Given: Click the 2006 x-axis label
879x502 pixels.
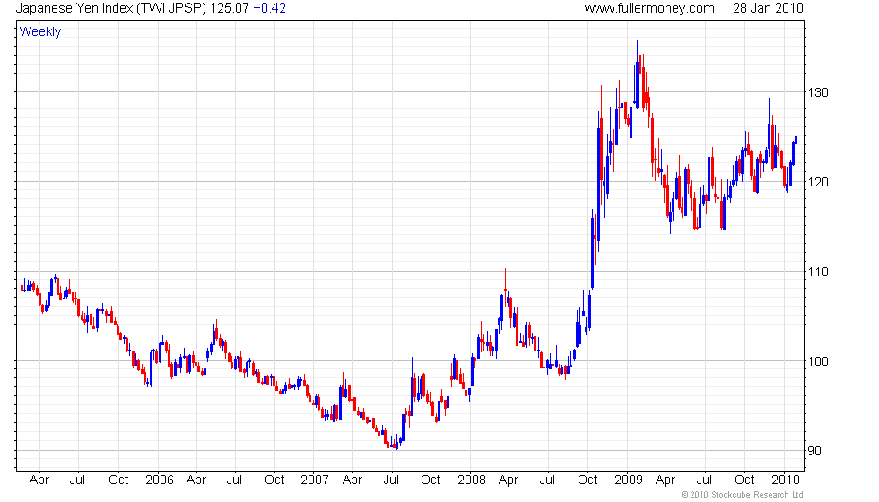Looking at the screenshot, I should coord(160,480).
